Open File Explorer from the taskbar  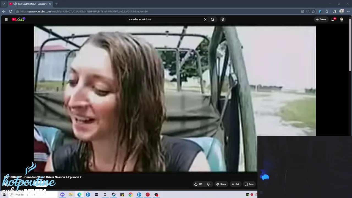(71, 195)
